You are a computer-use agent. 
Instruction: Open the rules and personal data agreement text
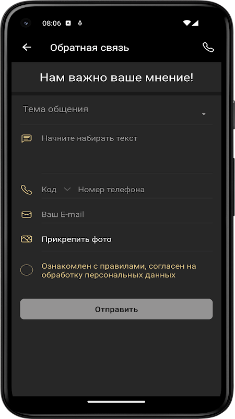point(119,270)
